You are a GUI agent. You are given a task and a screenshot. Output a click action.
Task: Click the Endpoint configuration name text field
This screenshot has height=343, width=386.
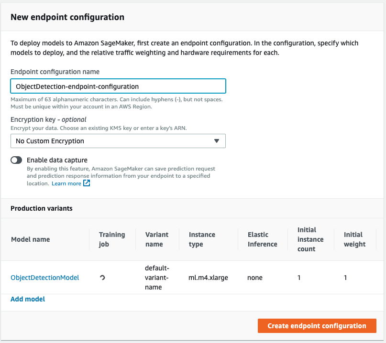118,86
